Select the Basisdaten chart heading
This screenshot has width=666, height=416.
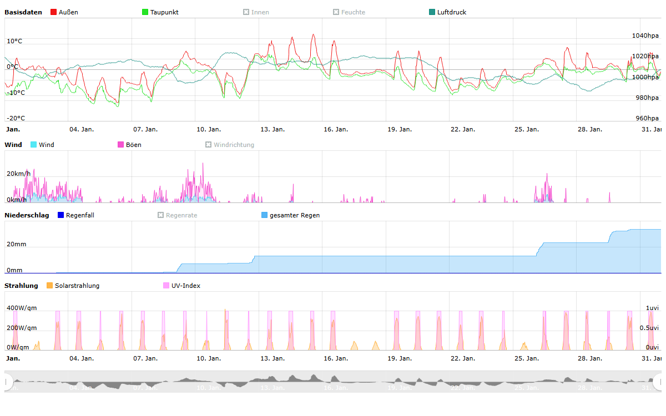point(23,12)
